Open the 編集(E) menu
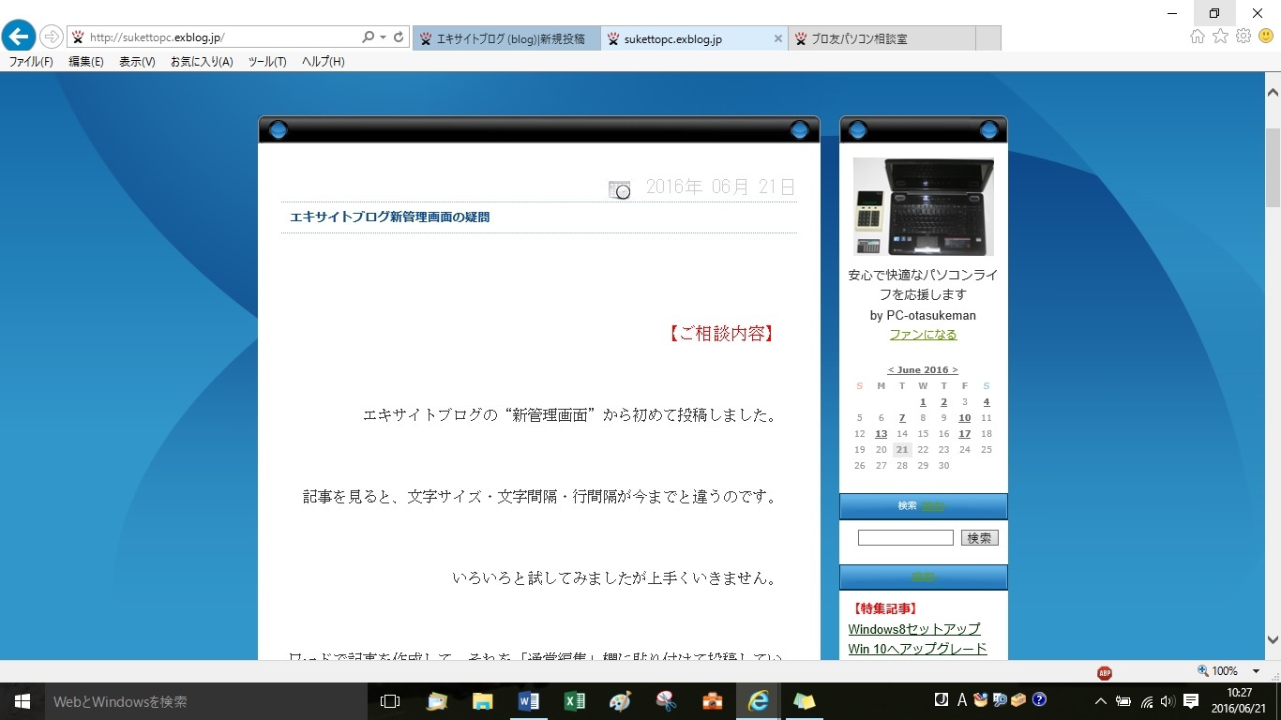Image resolution: width=1281 pixels, height=720 pixels. click(x=86, y=62)
